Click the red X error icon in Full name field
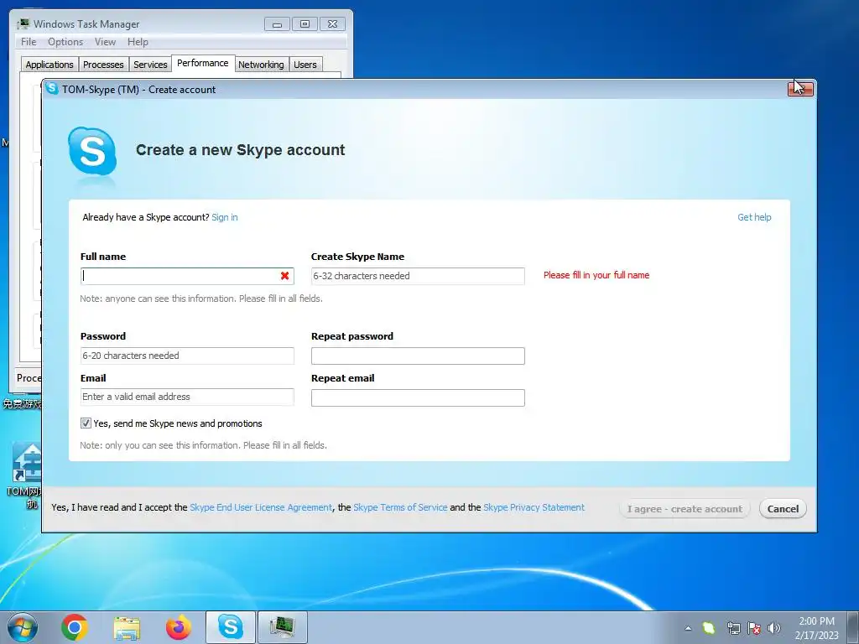Viewport: 859px width, 644px height. pos(285,276)
